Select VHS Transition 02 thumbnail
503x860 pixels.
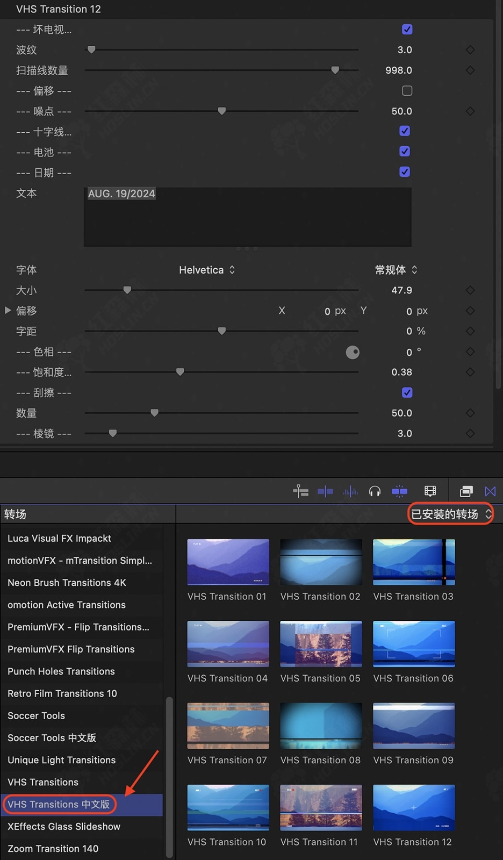point(321,562)
